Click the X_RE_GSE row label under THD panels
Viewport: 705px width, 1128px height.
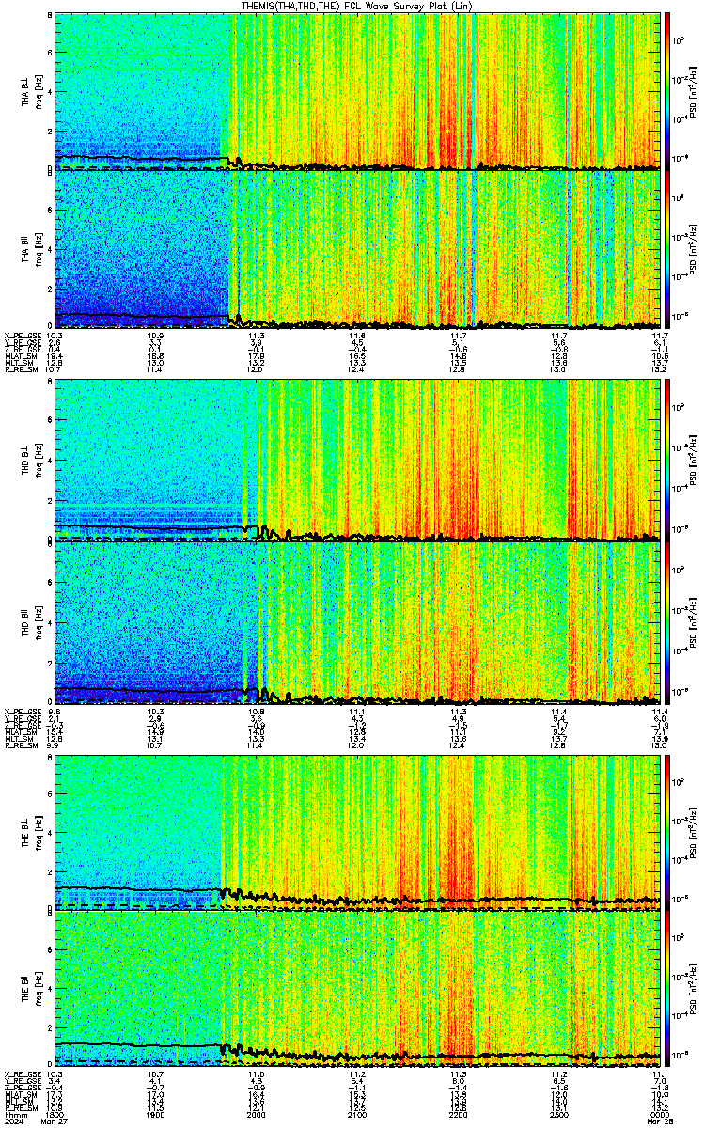tap(22, 711)
